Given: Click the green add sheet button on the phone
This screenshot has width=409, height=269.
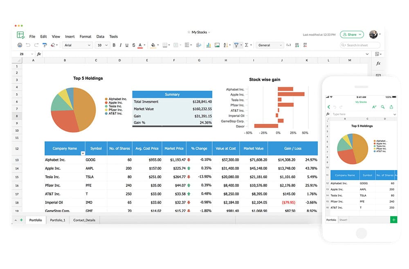Looking at the screenshot, I should [x=393, y=220].
